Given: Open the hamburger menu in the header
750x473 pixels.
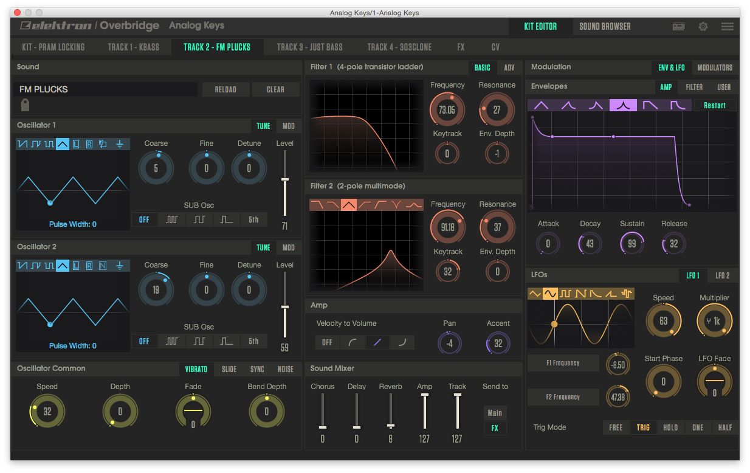Looking at the screenshot, I should pyautogui.click(x=728, y=26).
